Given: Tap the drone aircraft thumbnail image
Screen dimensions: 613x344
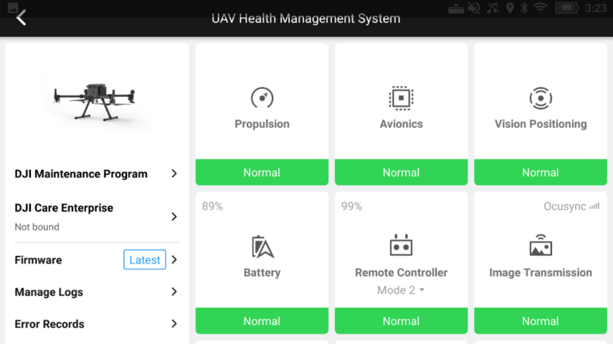Looking at the screenshot, I should [94, 101].
